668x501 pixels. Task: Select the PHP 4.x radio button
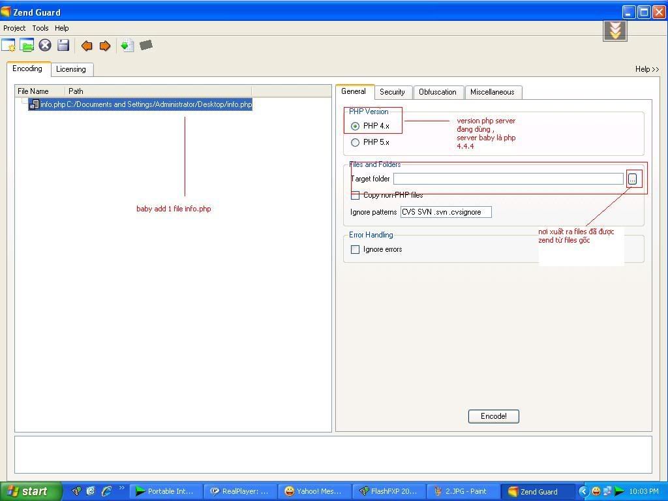click(x=355, y=126)
